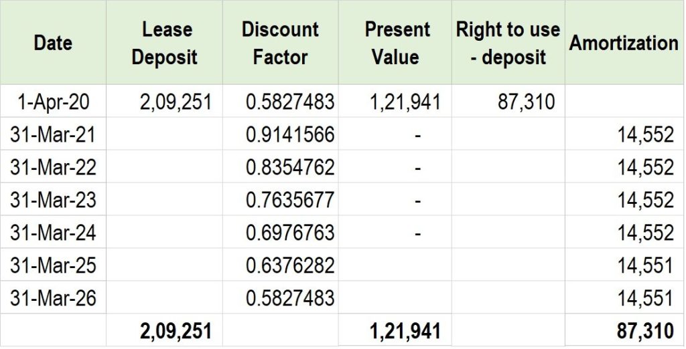Click the 1-Apr-20 date cell

pos(53,102)
